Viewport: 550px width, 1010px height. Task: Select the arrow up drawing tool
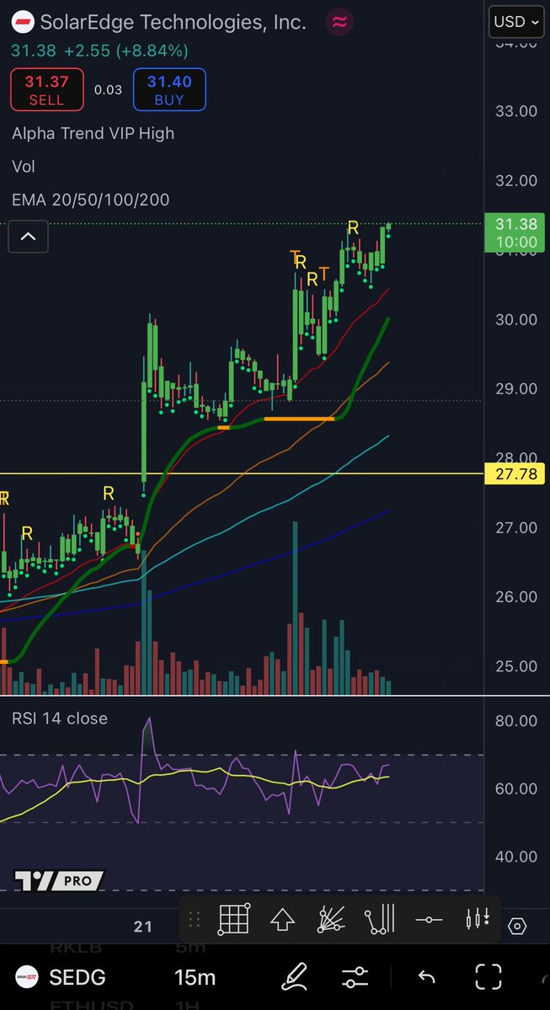282,920
